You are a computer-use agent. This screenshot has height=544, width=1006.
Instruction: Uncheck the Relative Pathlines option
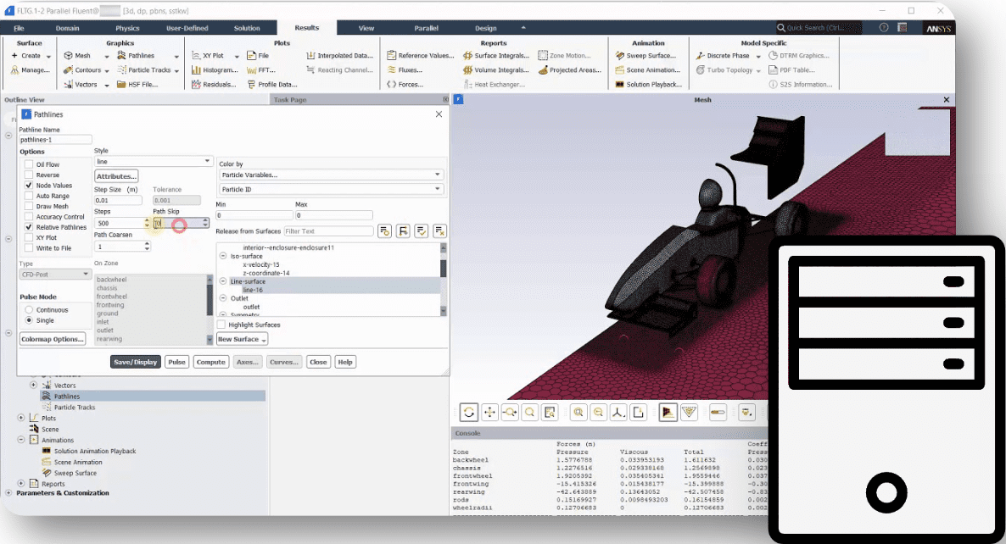29,227
